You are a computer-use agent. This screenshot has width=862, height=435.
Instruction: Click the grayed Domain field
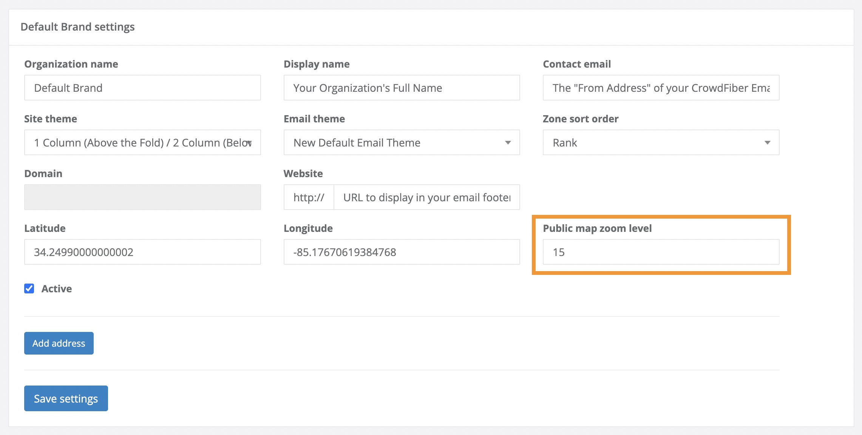[x=142, y=197]
